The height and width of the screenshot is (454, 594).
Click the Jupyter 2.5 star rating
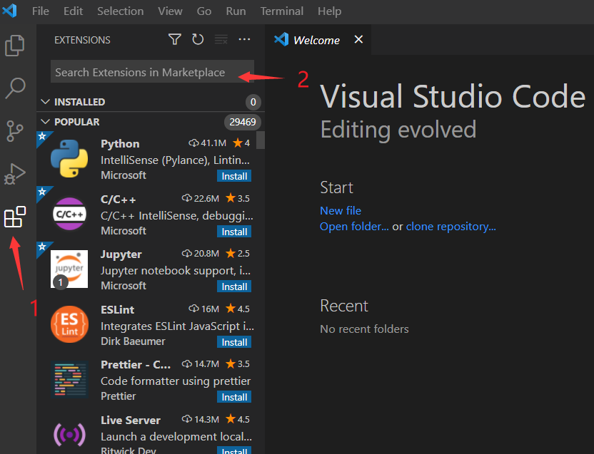point(238,253)
